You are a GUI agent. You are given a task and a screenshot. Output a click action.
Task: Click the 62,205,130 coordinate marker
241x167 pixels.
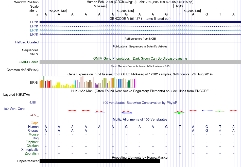pos(58,11)
